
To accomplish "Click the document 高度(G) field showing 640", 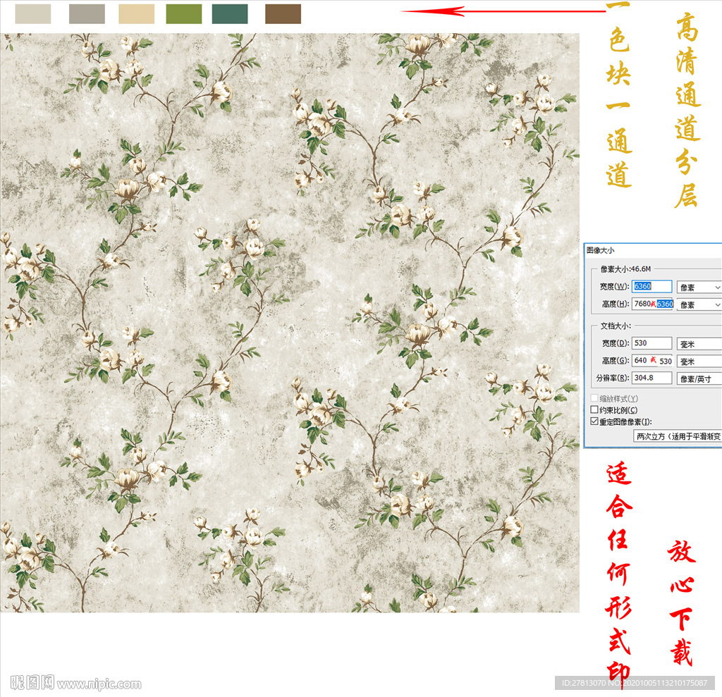I will tap(652, 360).
